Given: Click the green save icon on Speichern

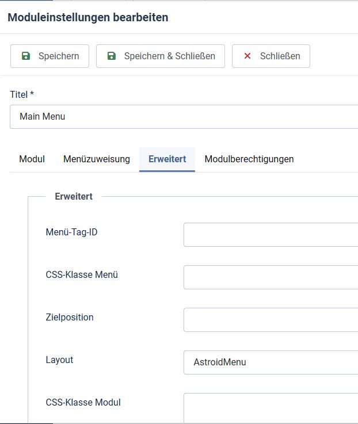Looking at the screenshot, I should click(26, 56).
